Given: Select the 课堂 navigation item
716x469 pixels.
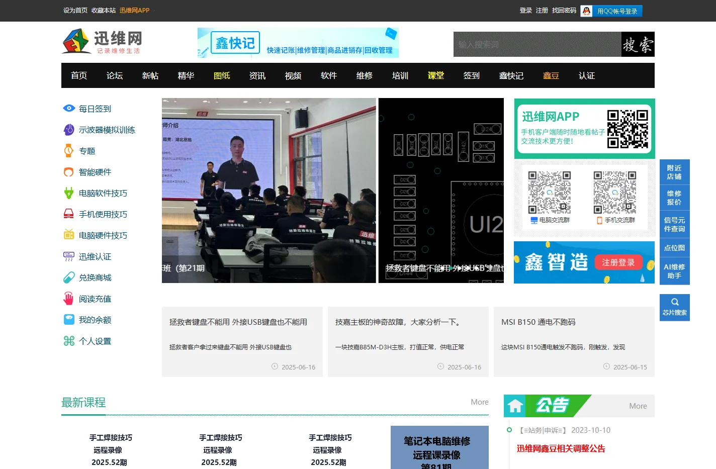Looking at the screenshot, I should click(x=436, y=75).
